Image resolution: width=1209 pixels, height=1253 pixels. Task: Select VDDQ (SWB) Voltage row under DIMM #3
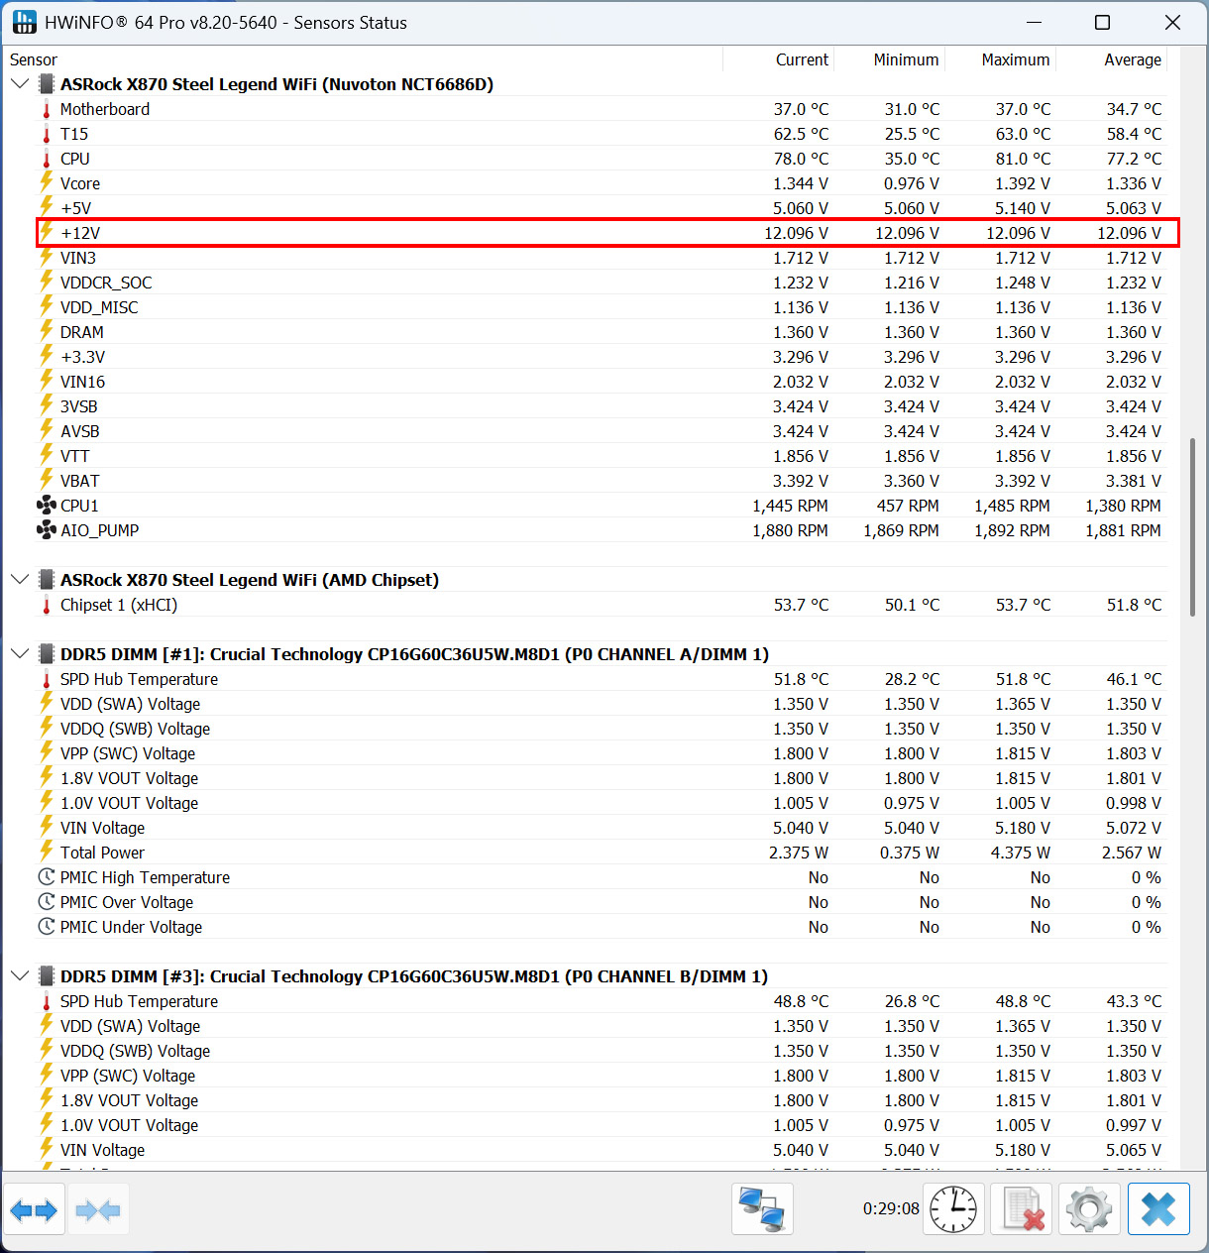click(x=602, y=1051)
